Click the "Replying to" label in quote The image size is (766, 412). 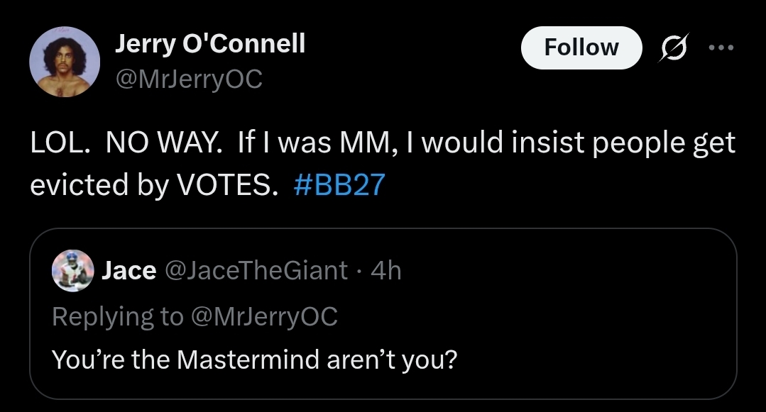(x=117, y=316)
